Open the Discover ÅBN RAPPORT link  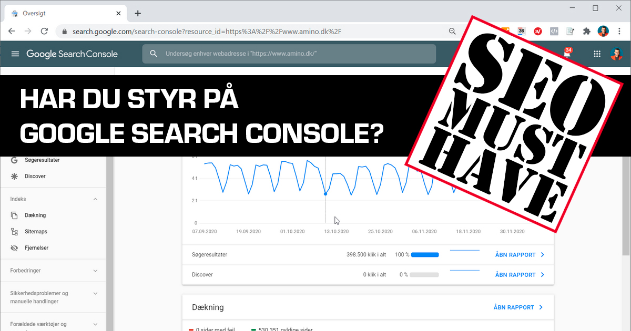click(x=520, y=275)
